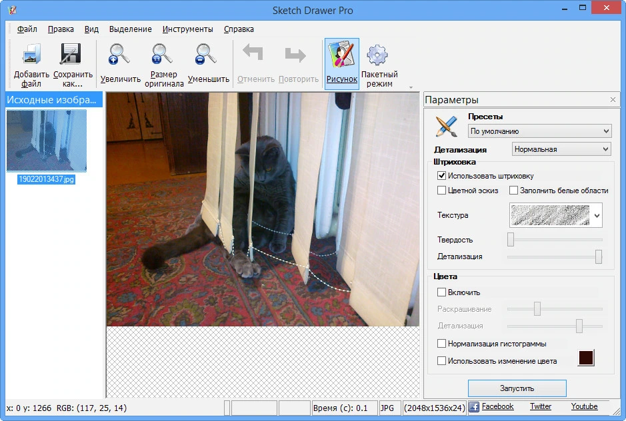This screenshot has width=626, height=421.
Task: Expand the Детализация Нормальная dropdown
Action: (561, 149)
